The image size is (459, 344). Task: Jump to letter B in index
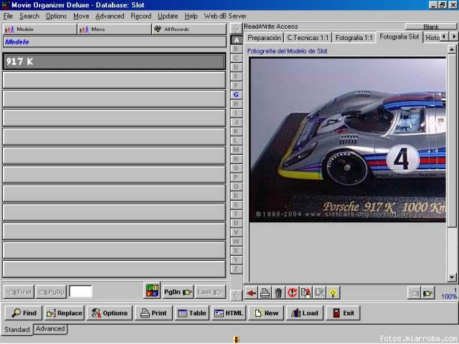[236, 49]
